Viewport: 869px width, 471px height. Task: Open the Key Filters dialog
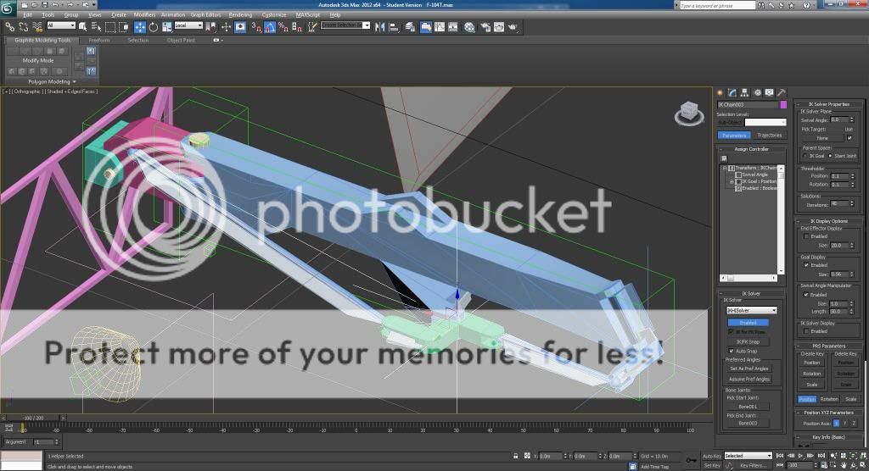coord(752,465)
